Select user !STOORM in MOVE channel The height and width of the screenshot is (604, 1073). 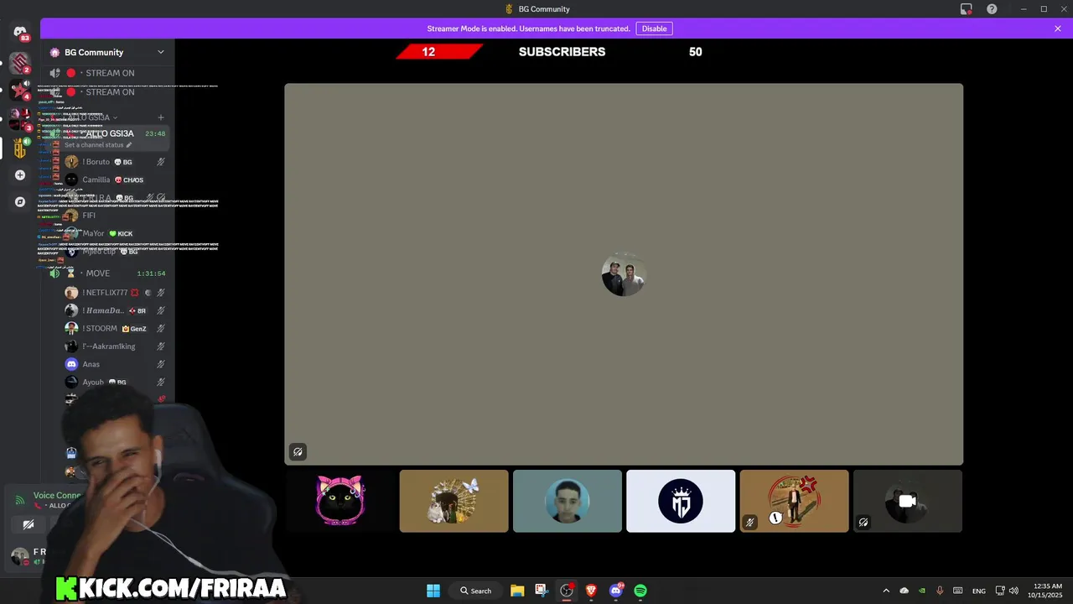113,329
